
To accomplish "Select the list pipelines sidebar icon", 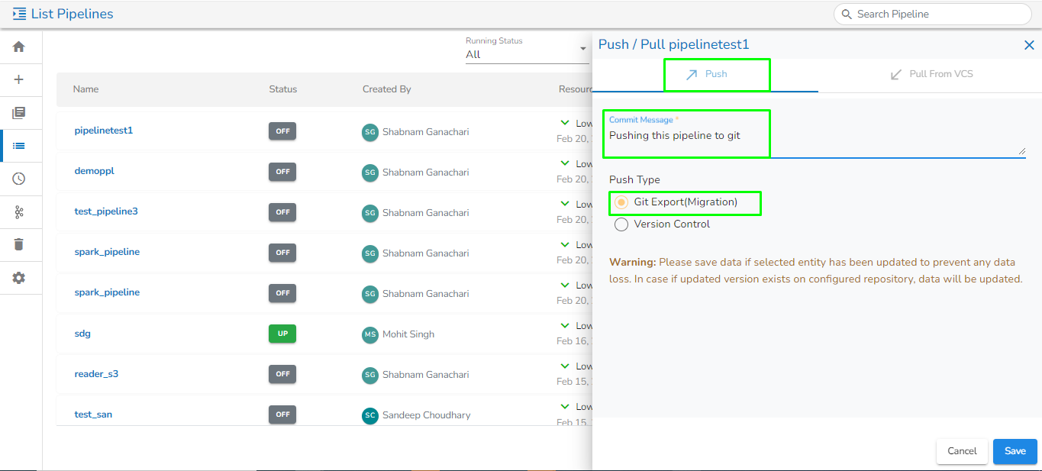I will tap(19, 146).
